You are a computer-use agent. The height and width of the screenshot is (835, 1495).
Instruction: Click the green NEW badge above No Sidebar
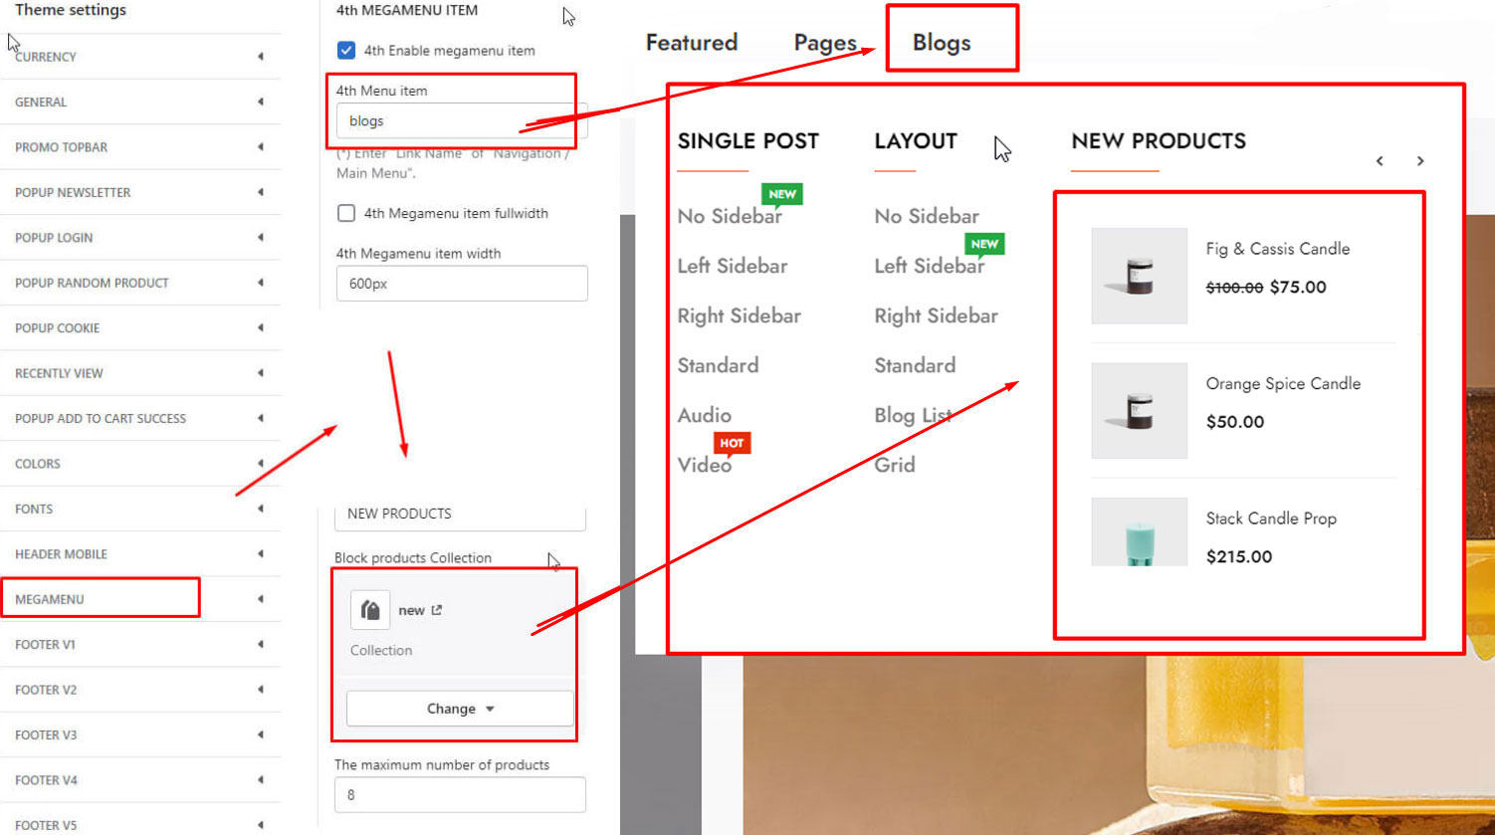[x=782, y=194]
